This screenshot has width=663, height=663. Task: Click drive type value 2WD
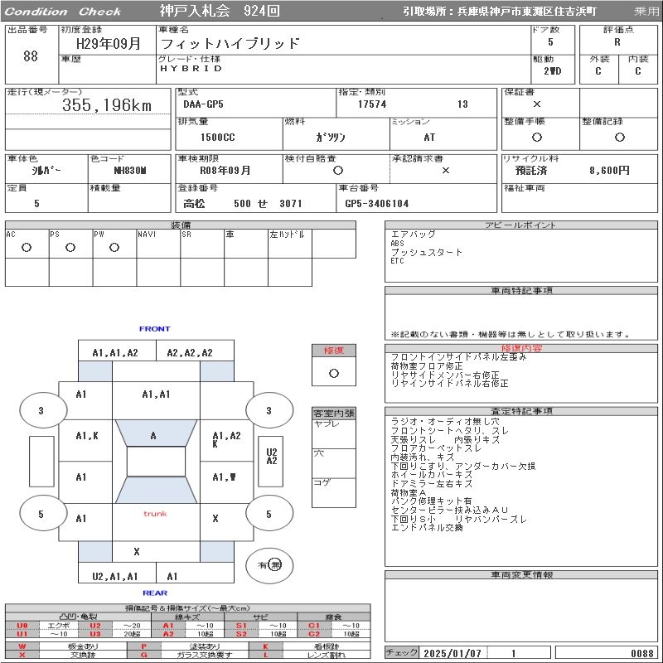tap(552, 71)
